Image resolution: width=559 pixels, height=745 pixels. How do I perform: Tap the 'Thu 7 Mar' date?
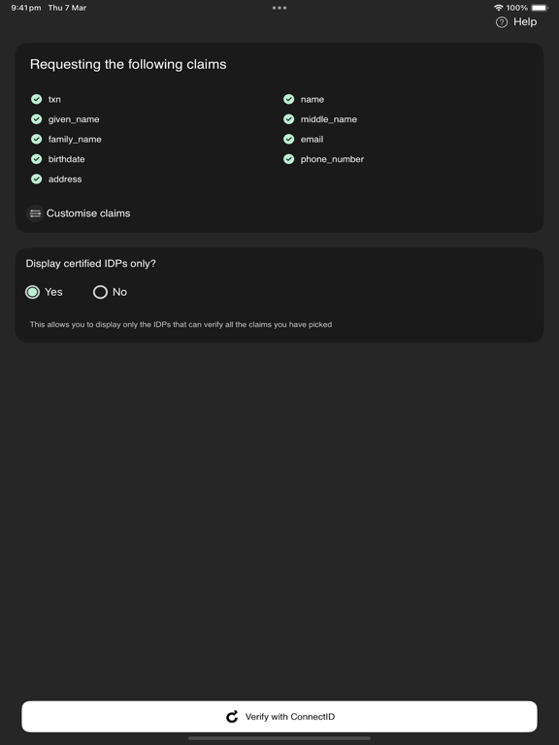coord(67,8)
